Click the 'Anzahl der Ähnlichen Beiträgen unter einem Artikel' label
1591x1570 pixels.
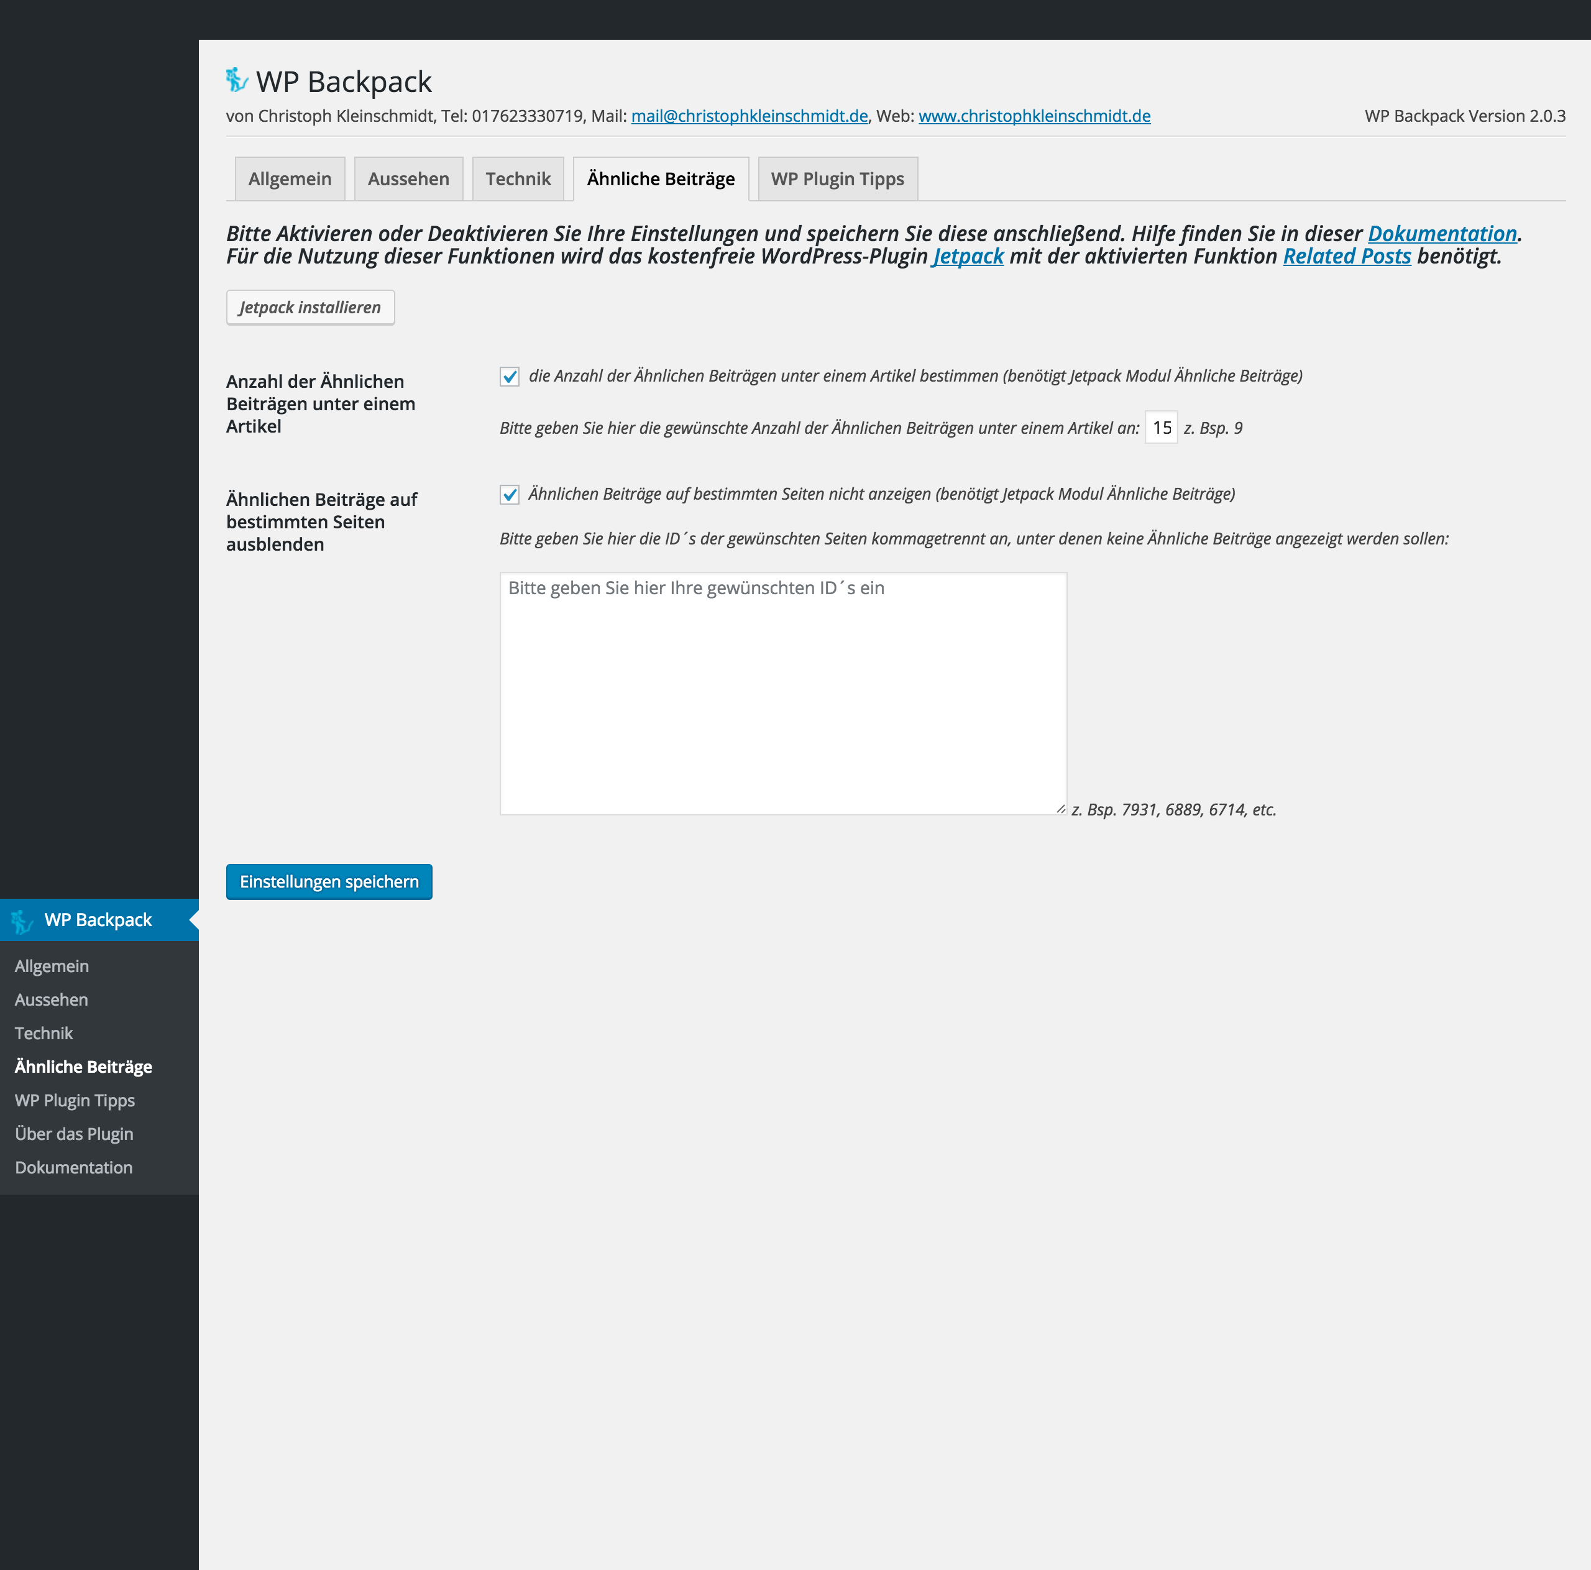[321, 403]
